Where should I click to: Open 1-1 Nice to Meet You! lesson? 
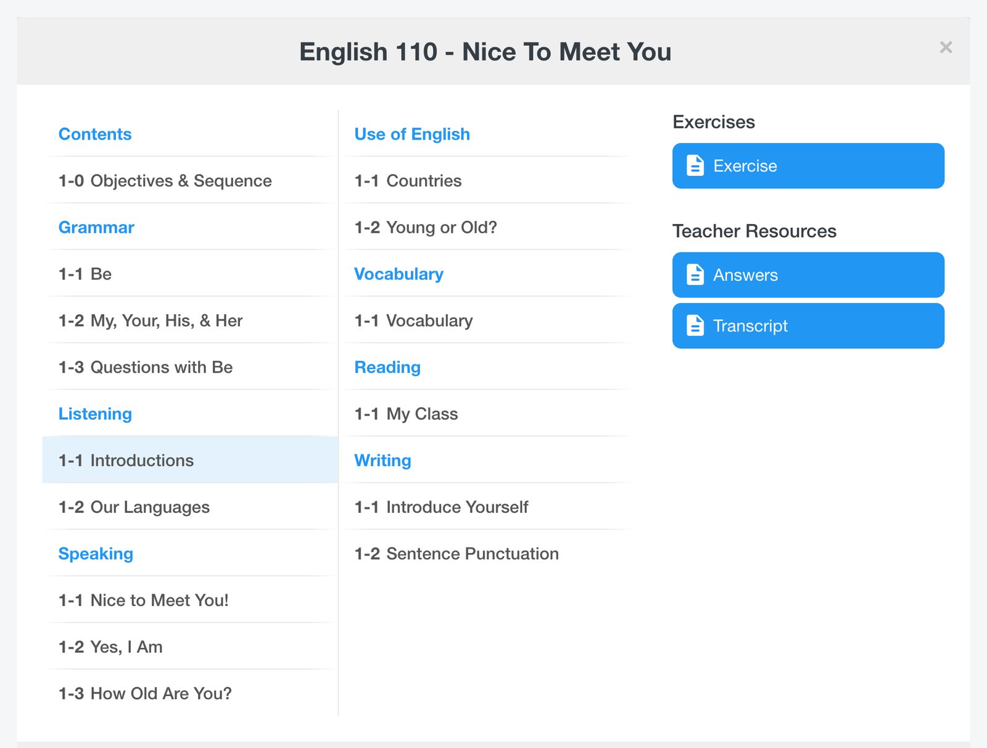coord(190,600)
